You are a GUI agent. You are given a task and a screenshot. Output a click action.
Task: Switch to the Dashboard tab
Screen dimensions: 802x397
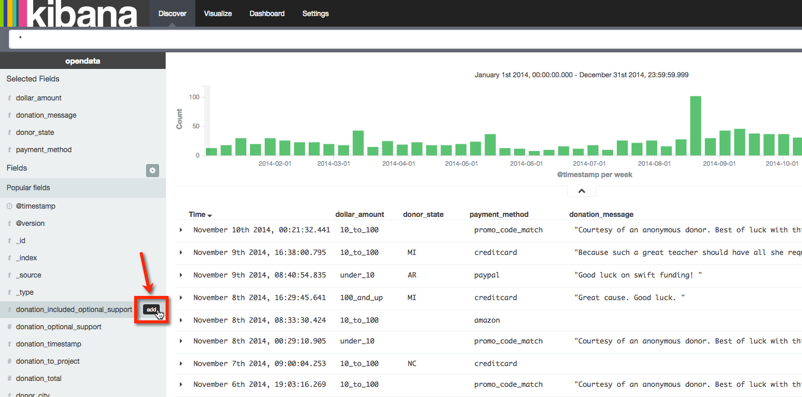267,14
